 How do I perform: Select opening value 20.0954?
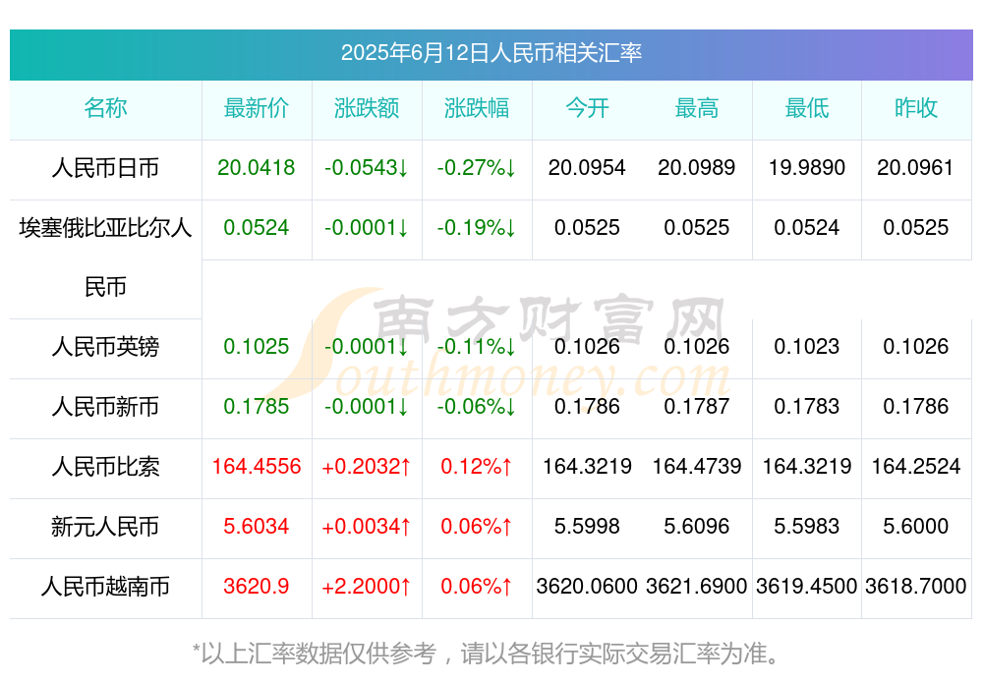tap(587, 168)
